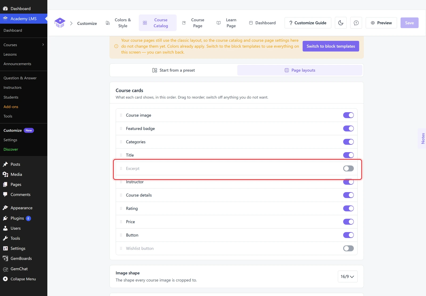Save the customization changes
The height and width of the screenshot is (296, 426).
(x=409, y=23)
